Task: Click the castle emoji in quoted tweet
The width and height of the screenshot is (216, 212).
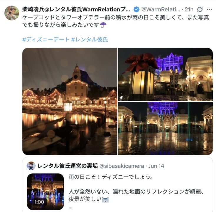Action: coord(105,199)
